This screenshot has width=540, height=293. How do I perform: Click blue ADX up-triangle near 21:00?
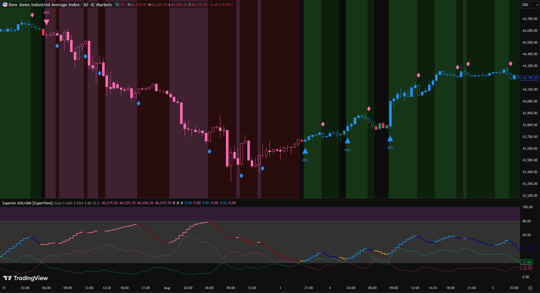(305, 151)
